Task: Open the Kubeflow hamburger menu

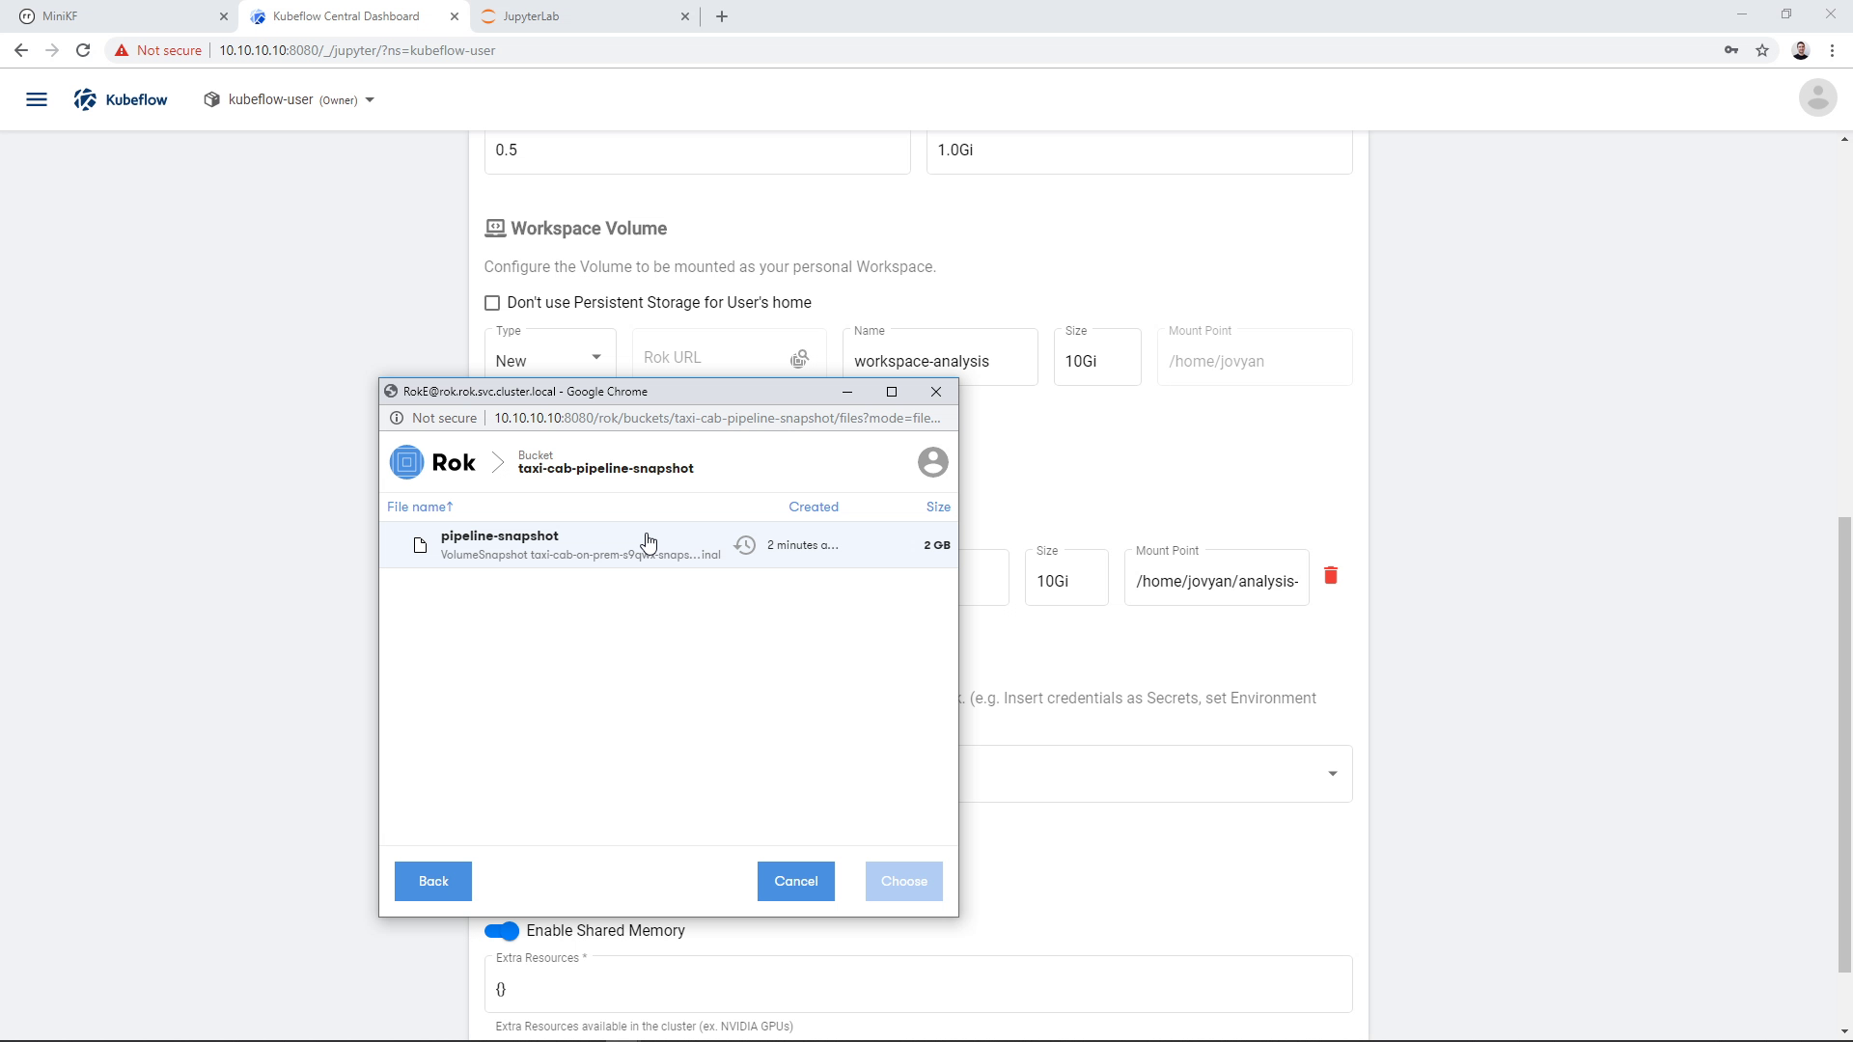Action: [x=37, y=99]
